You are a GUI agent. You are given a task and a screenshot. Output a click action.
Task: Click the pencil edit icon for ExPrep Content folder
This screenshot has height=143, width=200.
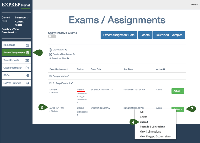tap(72, 83)
